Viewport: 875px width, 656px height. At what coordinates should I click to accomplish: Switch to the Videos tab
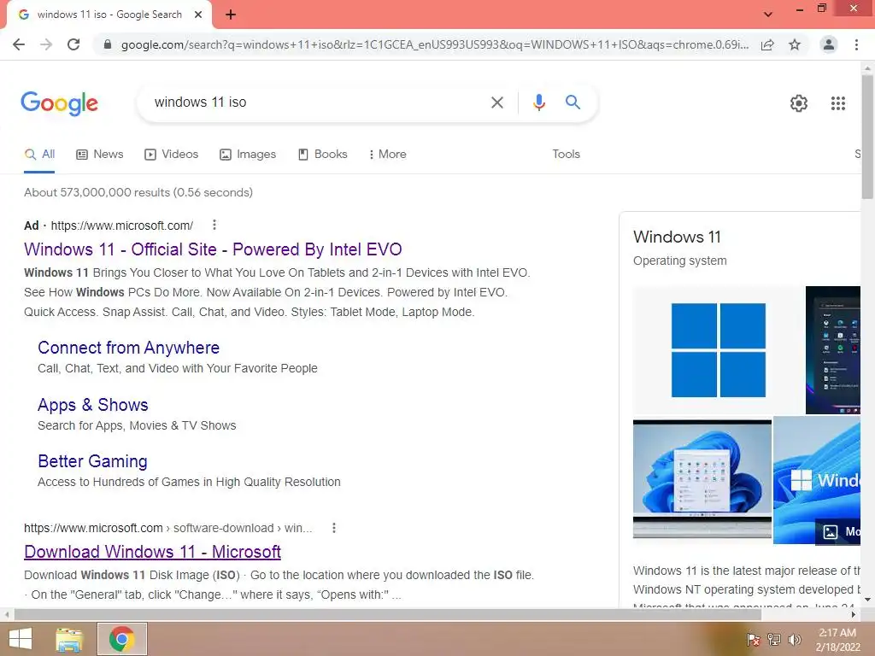(x=171, y=155)
